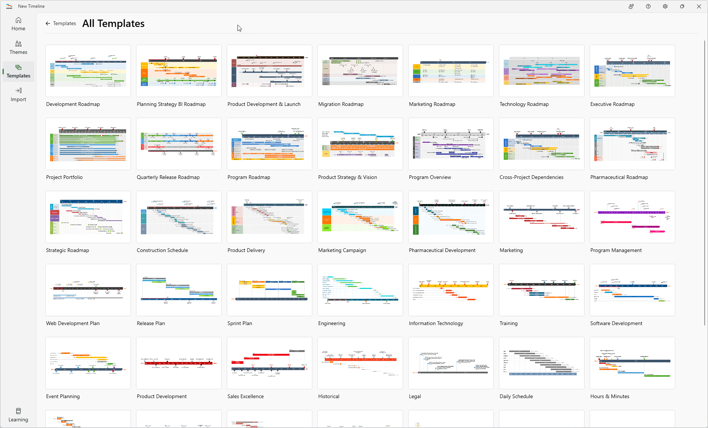The height and width of the screenshot is (428, 708).
Task: Pick the Project Portfolio template
Action: click(88, 144)
